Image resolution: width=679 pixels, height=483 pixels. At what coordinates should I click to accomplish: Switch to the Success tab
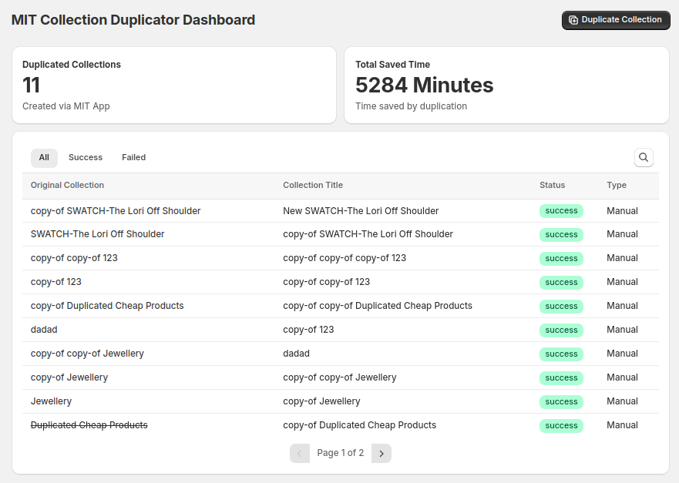[86, 158]
